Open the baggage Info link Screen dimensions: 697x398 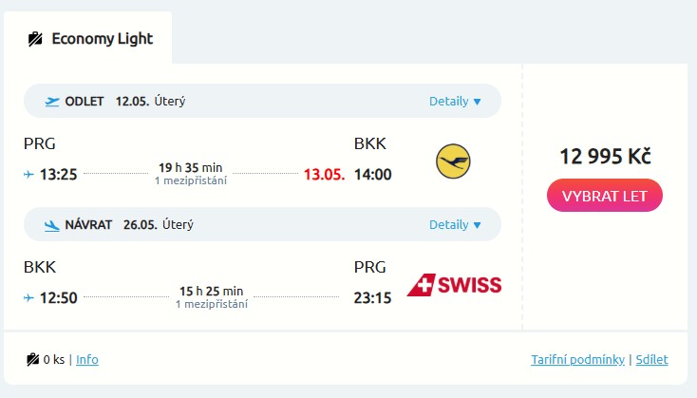click(x=87, y=359)
